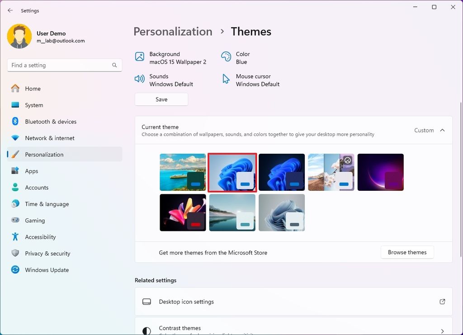
Task: Save the current custom theme
Action: click(x=161, y=99)
